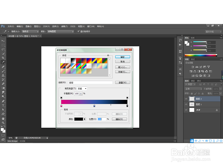Image resolution: width=223 pixels, height=167 pixels.
Task: Select the Hand tool
Action: coord(3,119)
